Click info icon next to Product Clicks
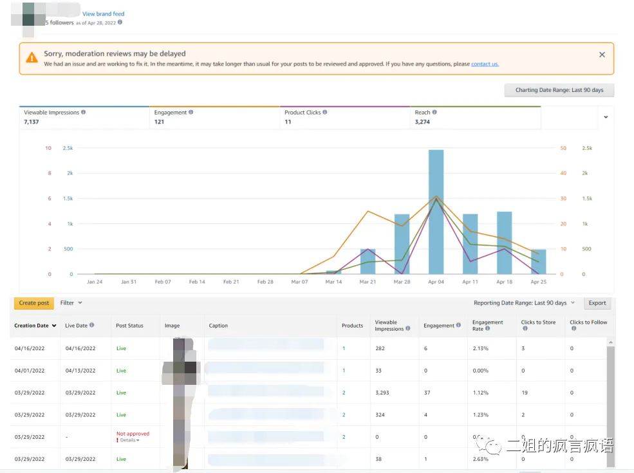634x473 pixels. [x=324, y=113]
